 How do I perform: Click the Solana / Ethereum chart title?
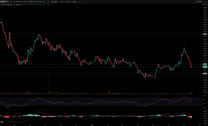(x=11, y=5)
